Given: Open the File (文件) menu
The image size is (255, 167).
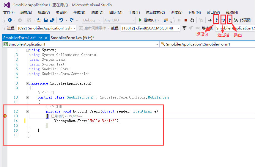Looking at the screenshot, I should (9, 13).
